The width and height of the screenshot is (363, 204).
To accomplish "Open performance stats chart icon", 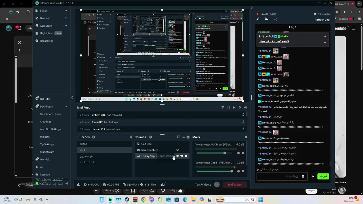I will [x=78, y=184].
